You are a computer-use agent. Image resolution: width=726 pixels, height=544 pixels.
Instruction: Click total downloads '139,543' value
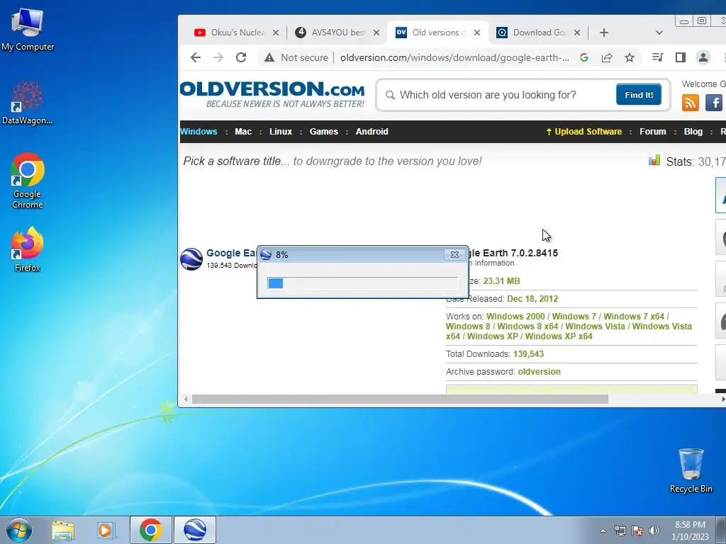[528, 354]
